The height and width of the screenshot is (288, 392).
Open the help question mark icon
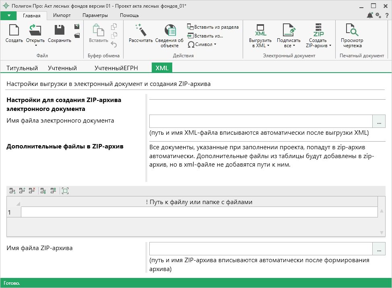pyautogui.click(x=387, y=15)
